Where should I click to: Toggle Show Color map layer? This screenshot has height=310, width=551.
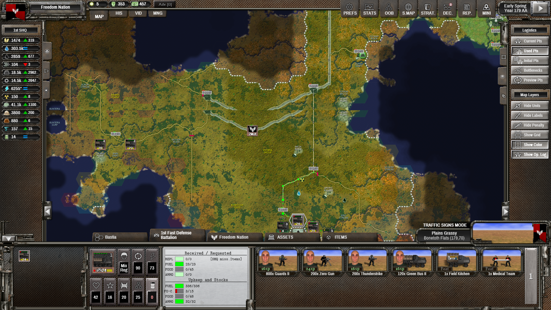tap(530, 145)
